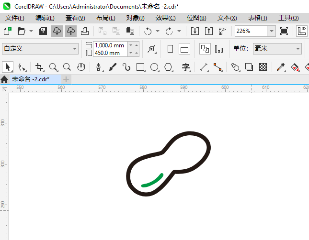Select the Crop tool
This screenshot has width=309, height=240.
[39, 67]
